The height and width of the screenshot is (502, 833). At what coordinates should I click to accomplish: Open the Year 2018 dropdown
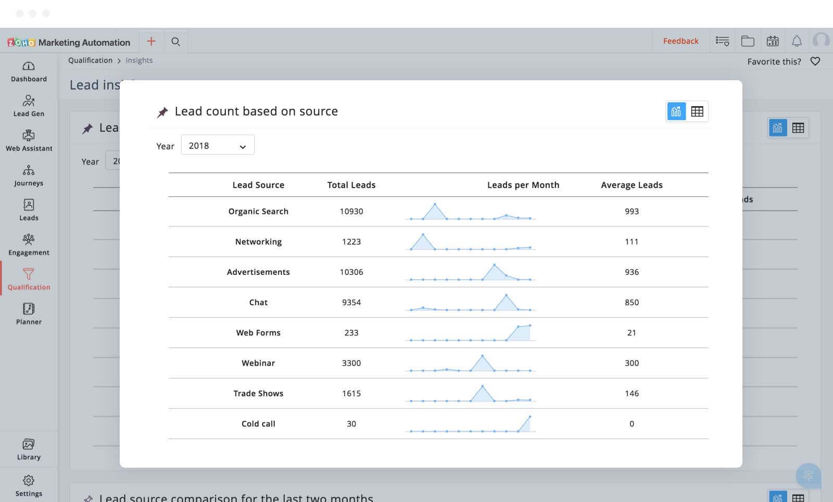[x=218, y=146]
